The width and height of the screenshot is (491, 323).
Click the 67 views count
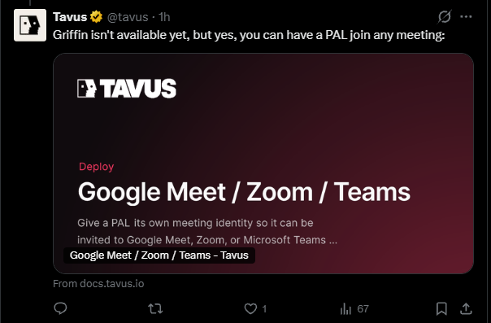click(363, 309)
